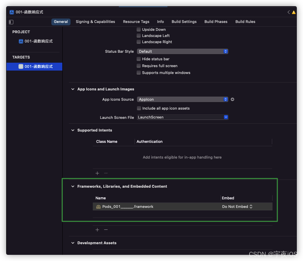Click the TARGETS section label
Image resolution: width=303 pixels, height=261 pixels.
pyautogui.click(x=21, y=57)
